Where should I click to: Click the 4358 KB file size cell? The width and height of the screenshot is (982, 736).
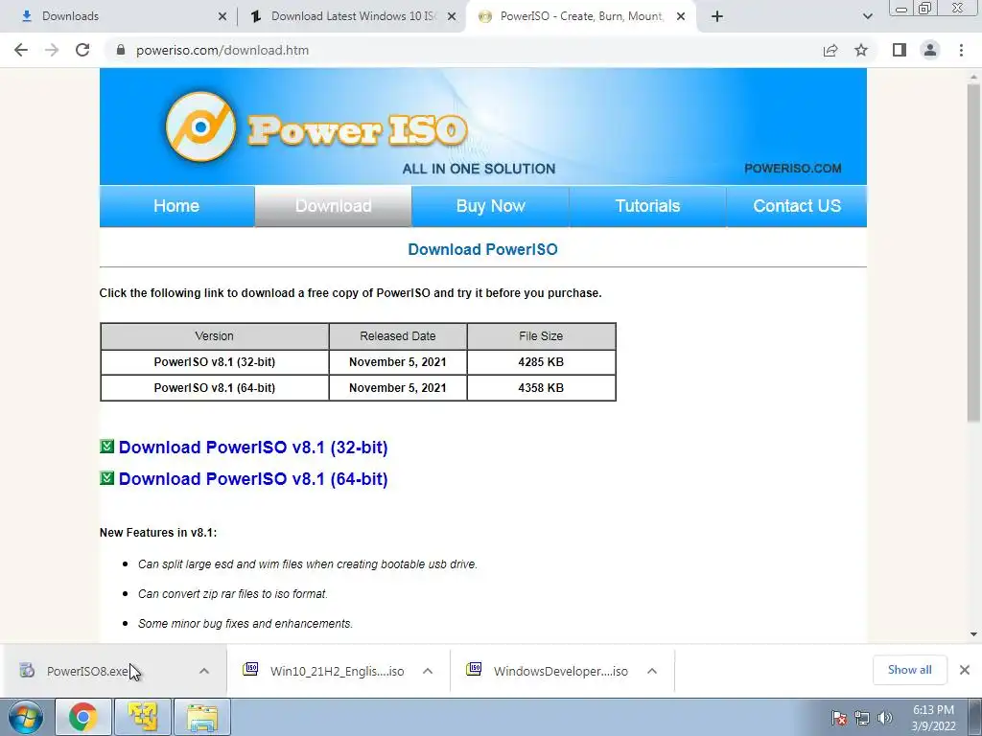pyautogui.click(x=541, y=387)
